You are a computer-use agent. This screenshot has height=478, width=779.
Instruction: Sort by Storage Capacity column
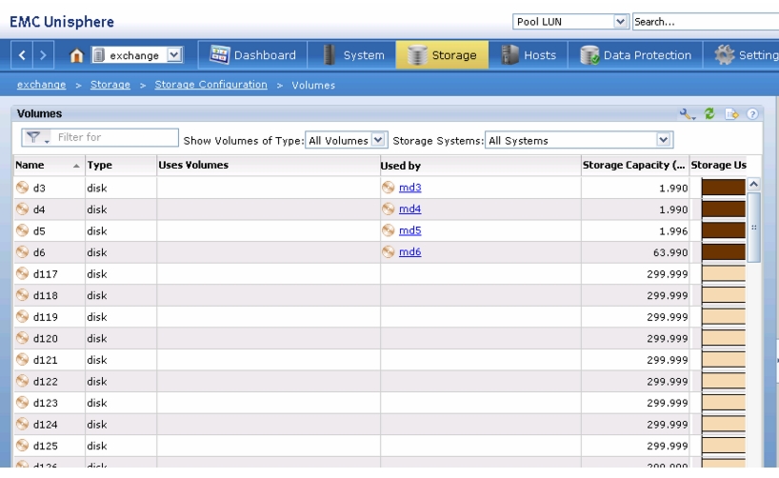click(635, 165)
